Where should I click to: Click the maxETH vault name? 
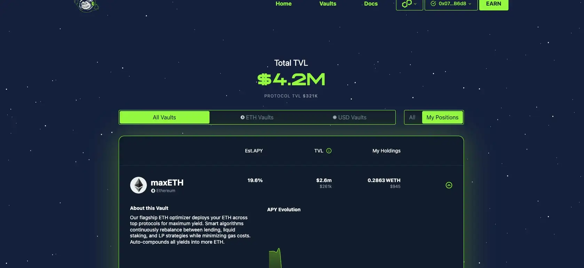coord(167,183)
